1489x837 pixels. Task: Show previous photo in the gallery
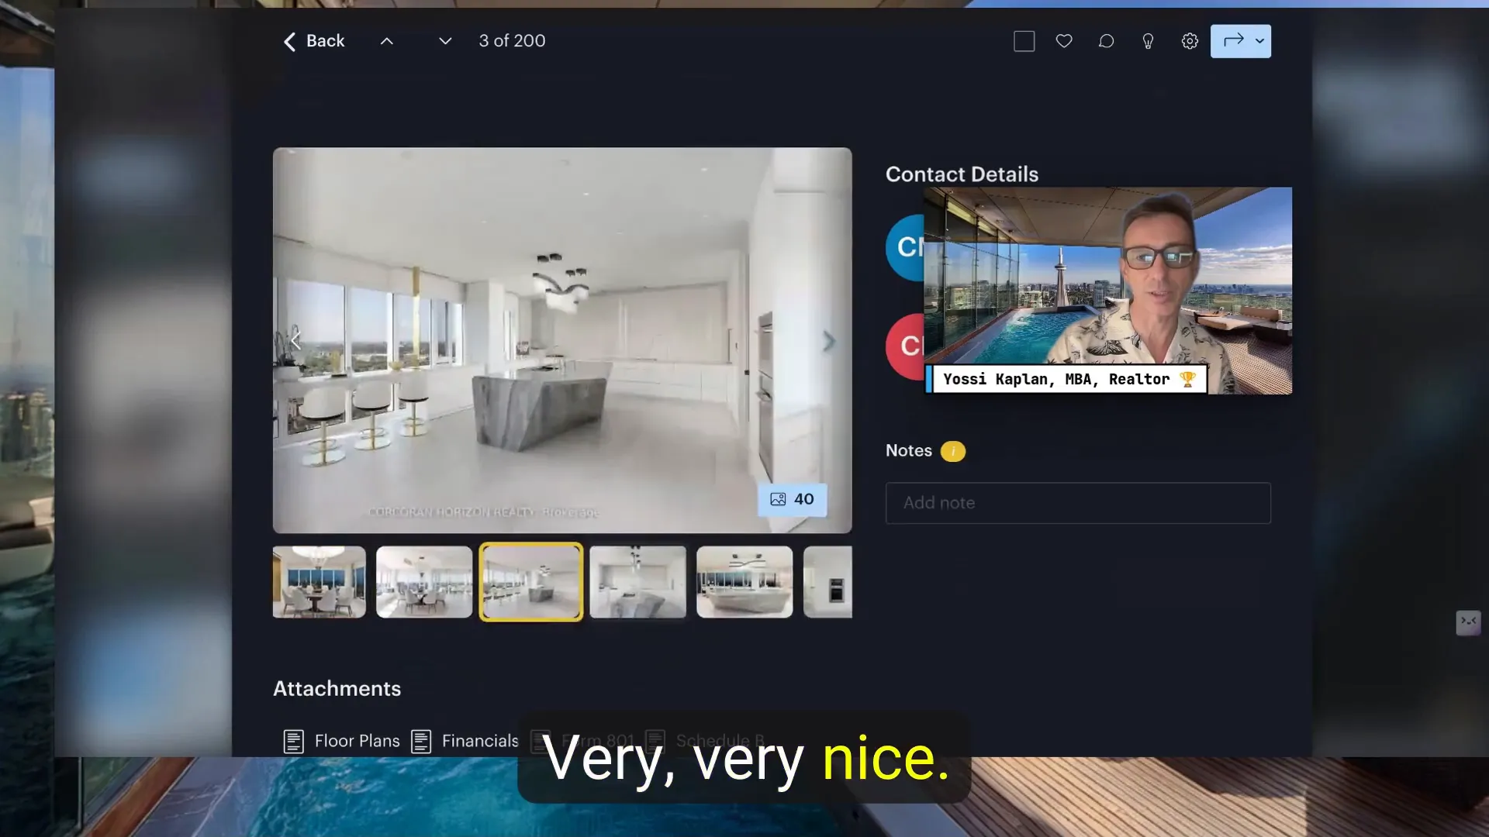295,339
